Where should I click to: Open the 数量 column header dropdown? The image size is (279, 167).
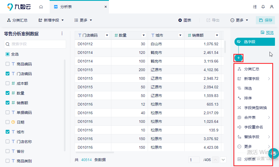144,35
